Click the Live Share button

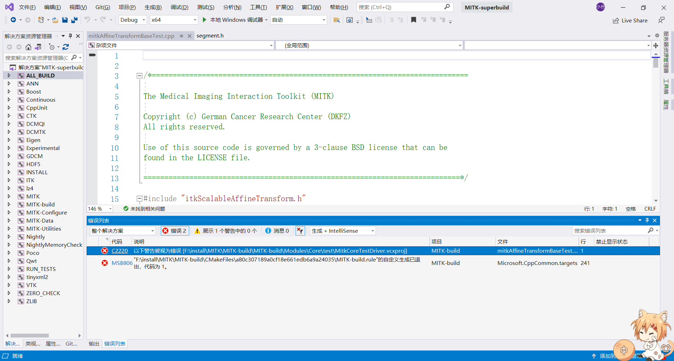(x=630, y=20)
